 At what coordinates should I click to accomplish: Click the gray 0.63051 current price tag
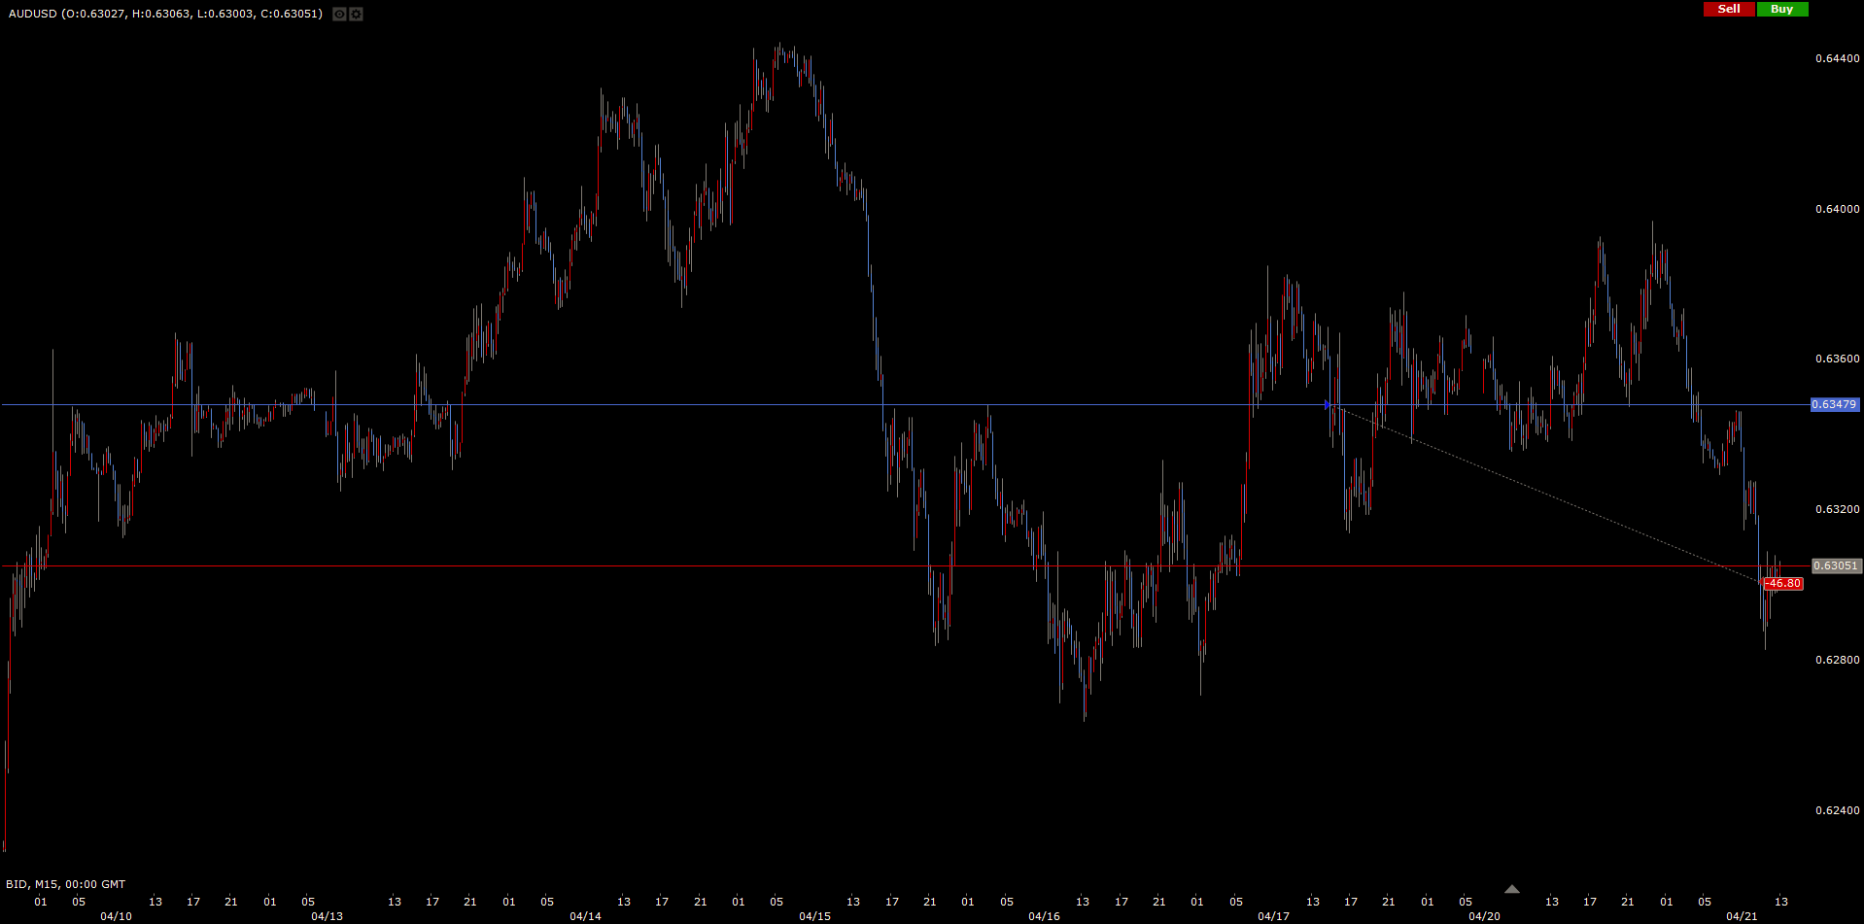[1836, 565]
